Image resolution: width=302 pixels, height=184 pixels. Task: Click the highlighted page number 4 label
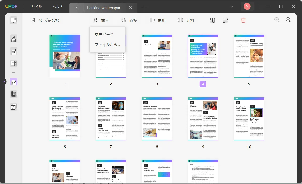(x=203, y=84)
